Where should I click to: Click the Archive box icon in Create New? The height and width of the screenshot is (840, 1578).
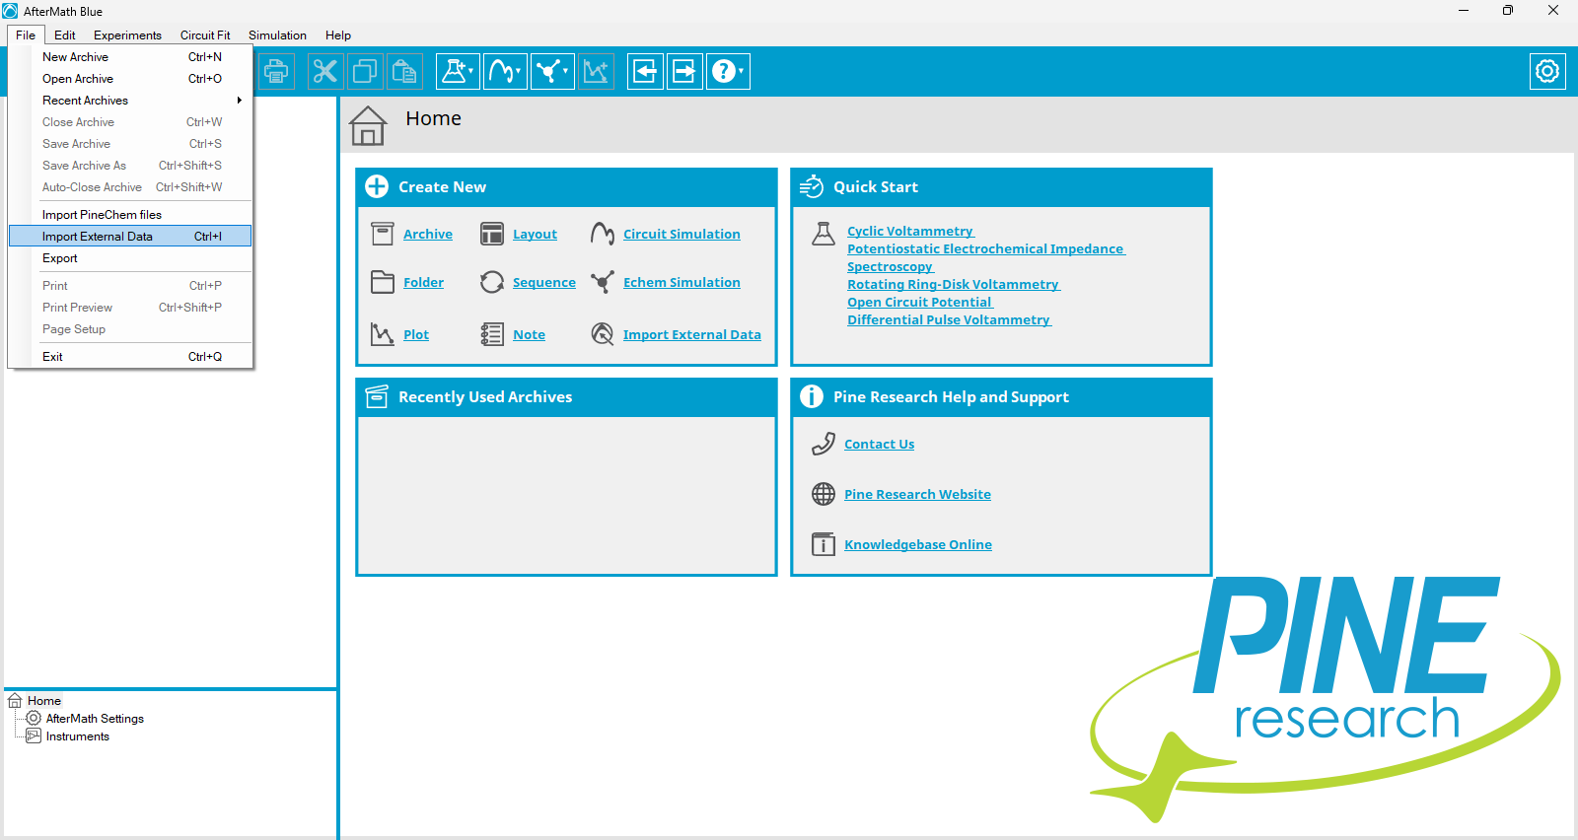click(x=383, y=234)
